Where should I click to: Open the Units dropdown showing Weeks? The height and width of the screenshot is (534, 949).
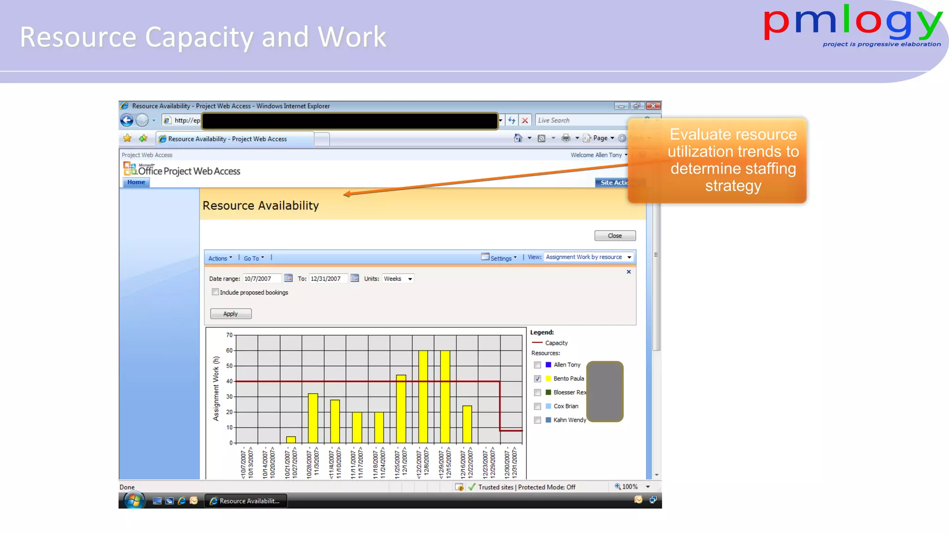tap(398, 279)
